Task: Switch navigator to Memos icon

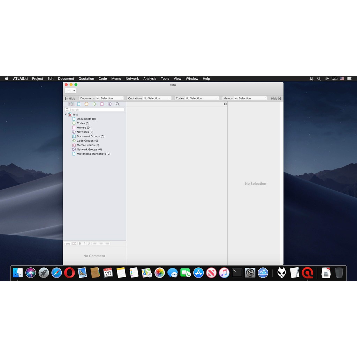Action: click(x=102, y=104)
